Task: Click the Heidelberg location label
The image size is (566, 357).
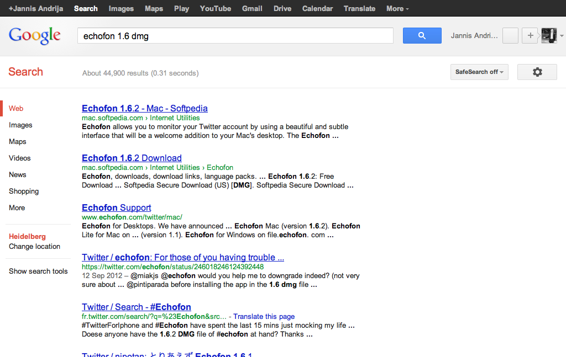Action: pos(27,237)
